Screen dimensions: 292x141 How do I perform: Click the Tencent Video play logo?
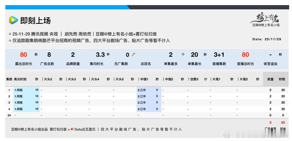click(13, 20)
